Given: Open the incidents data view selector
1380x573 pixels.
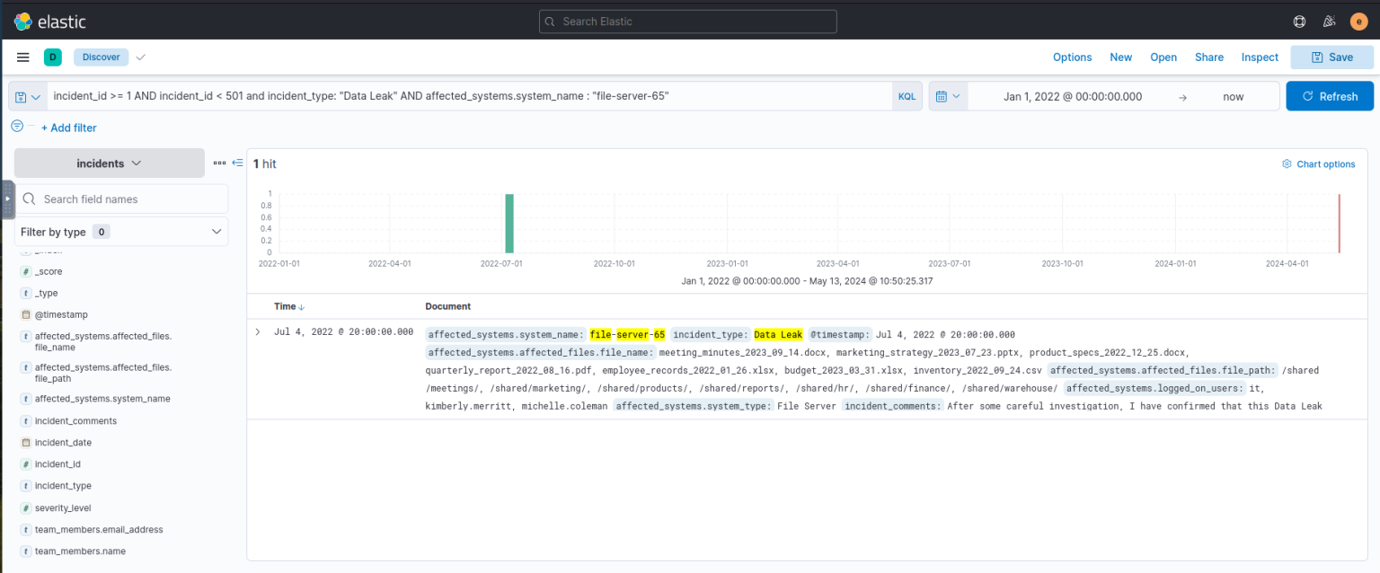Looking at the screenshot, I should pyautogui.click(x=108, y=163).
